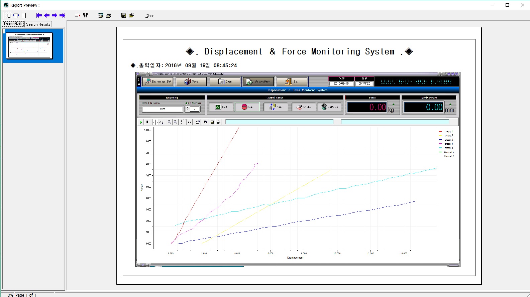This screenshot has height=297, width=530.
Task: Open the printer setup dialog
Action: [x=101, y=15]
